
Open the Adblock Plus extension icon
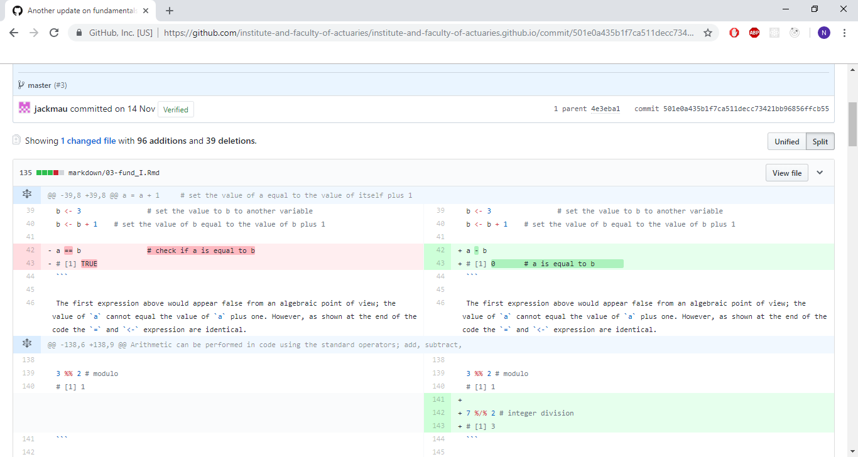click(x=754, y=33)
